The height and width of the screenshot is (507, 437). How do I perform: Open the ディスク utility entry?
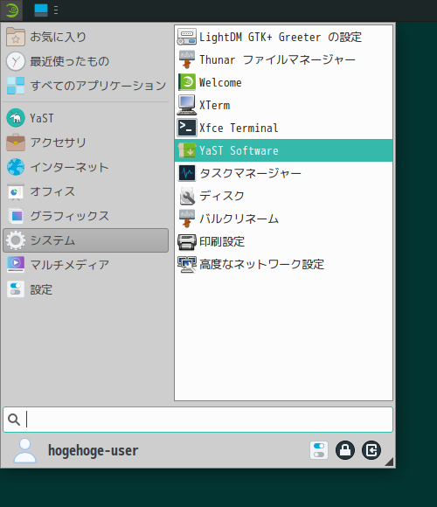point(283,196)
